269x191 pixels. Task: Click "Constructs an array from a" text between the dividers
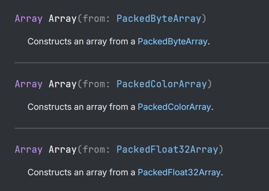coord(81,107)
